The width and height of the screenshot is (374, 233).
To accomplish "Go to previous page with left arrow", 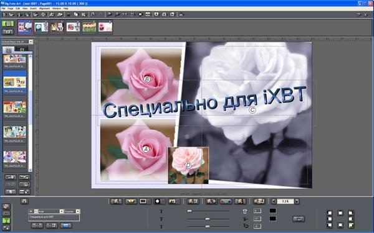I will [274, 201].
